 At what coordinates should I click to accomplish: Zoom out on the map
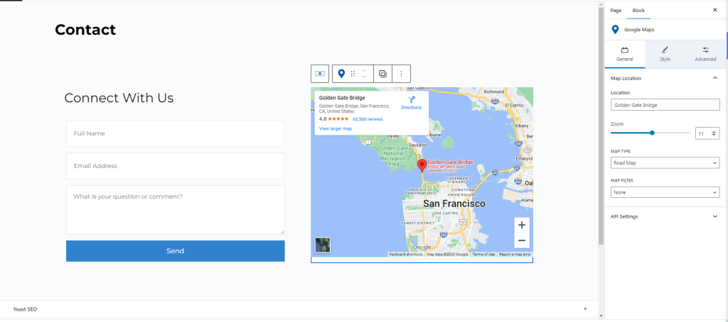pyautogui.click(x=522, y=241)
